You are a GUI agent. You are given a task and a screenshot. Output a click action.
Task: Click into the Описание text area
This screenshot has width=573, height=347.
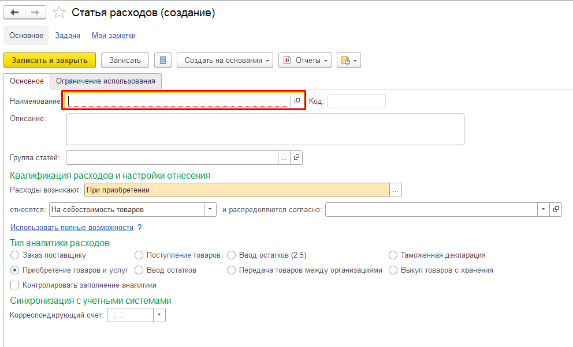tap(265, 129)
